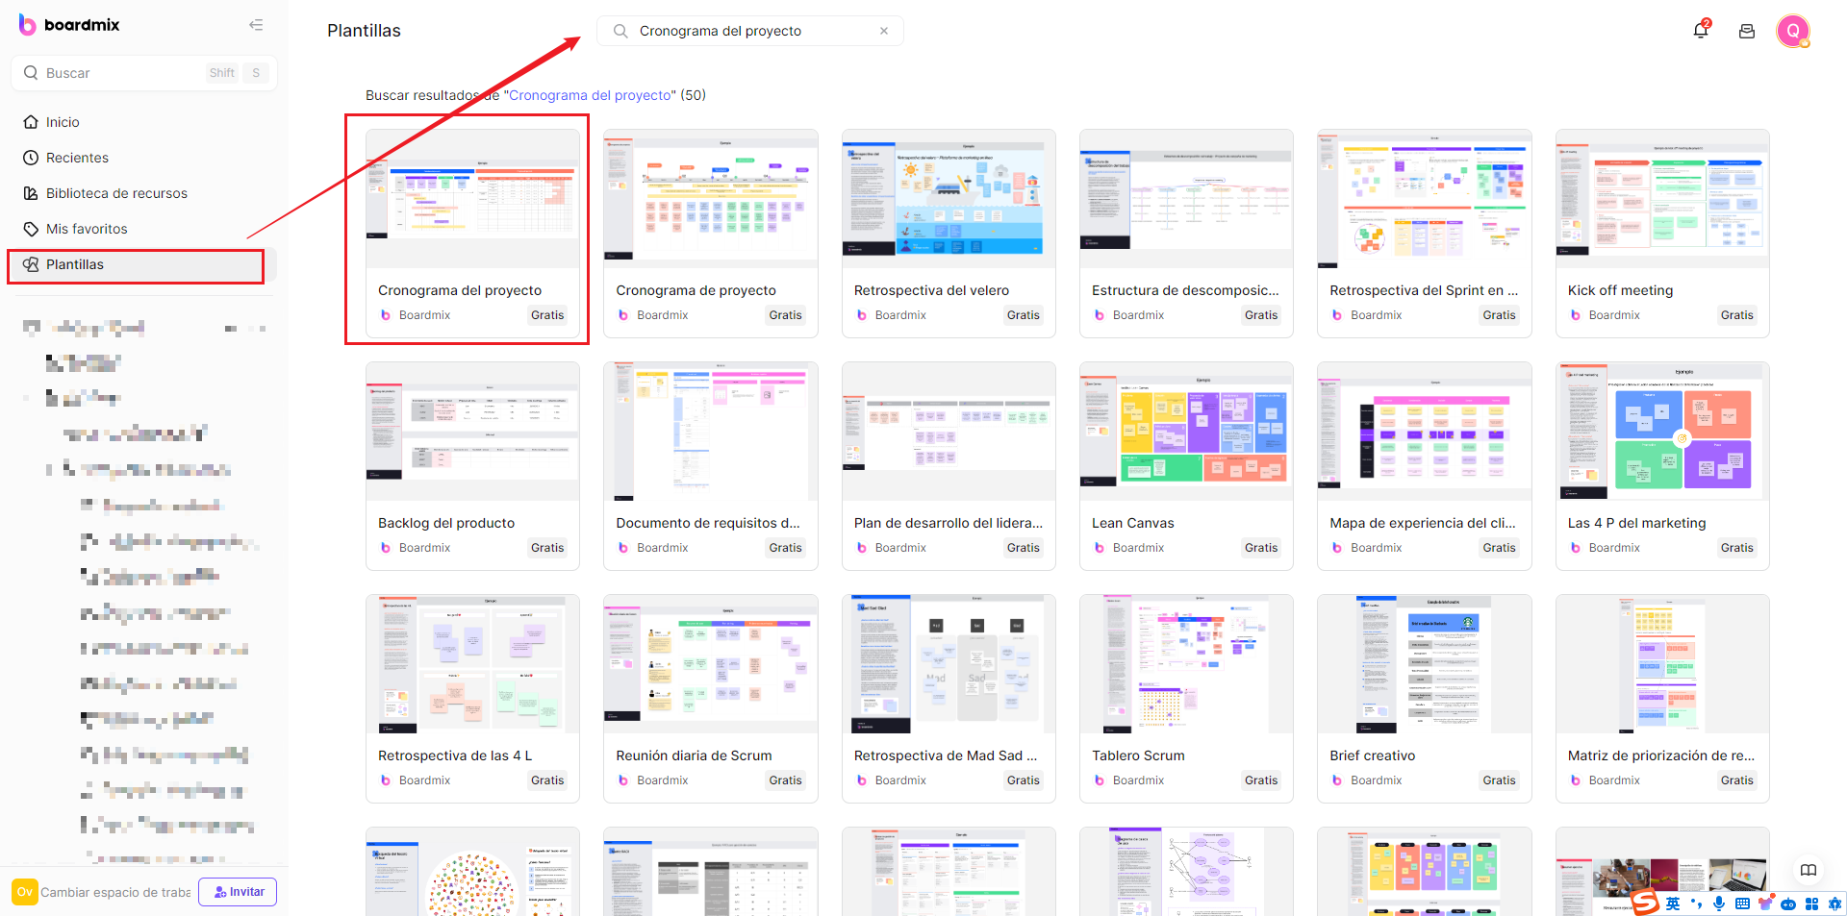Click Boardmix author icon on Lean Canvas

point(1100,548)
